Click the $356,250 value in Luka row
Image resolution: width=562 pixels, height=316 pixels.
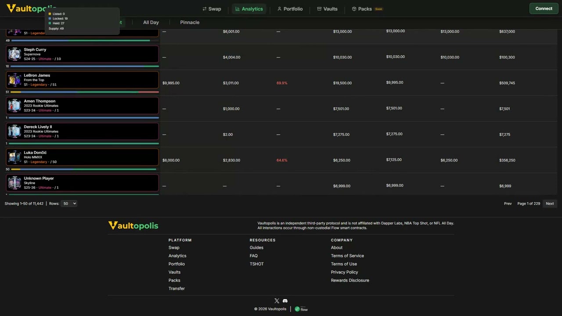[x=507, y=160]
